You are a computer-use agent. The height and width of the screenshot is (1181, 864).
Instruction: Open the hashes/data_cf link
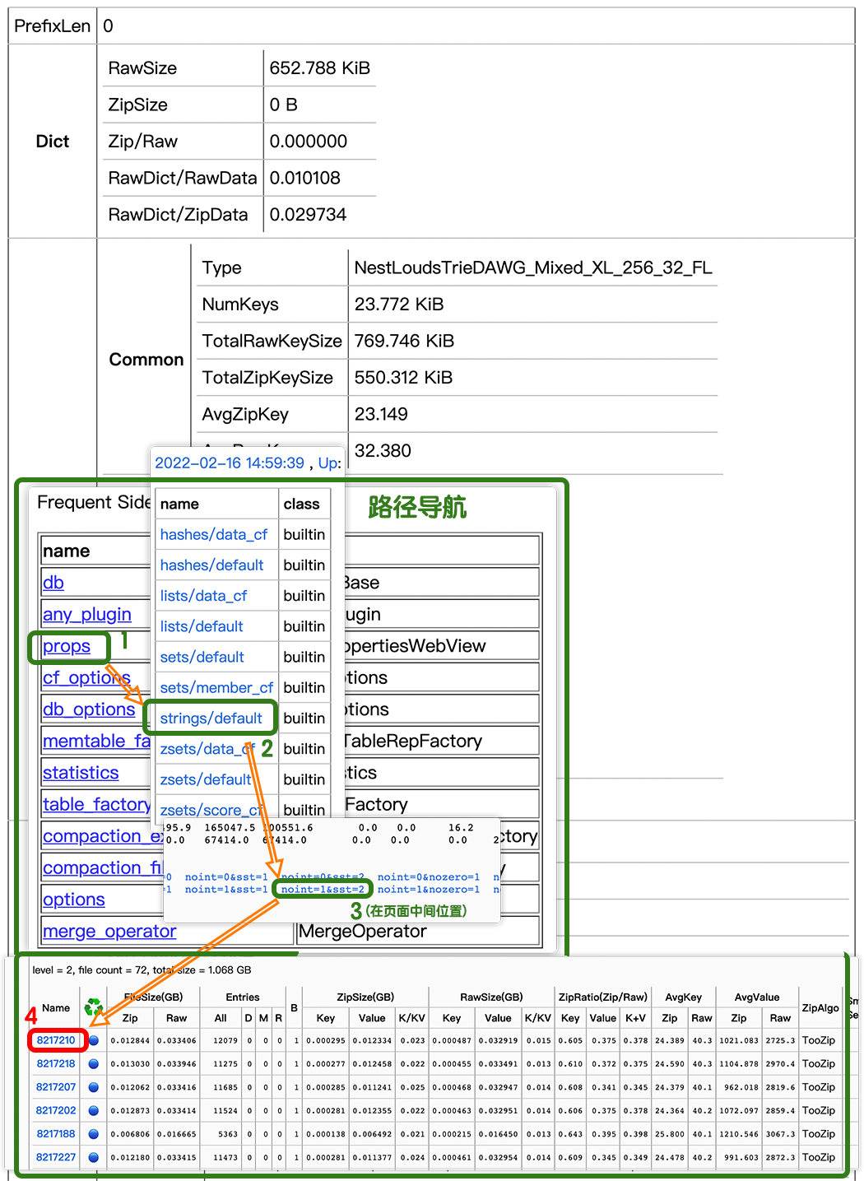[x=214, y=535]
